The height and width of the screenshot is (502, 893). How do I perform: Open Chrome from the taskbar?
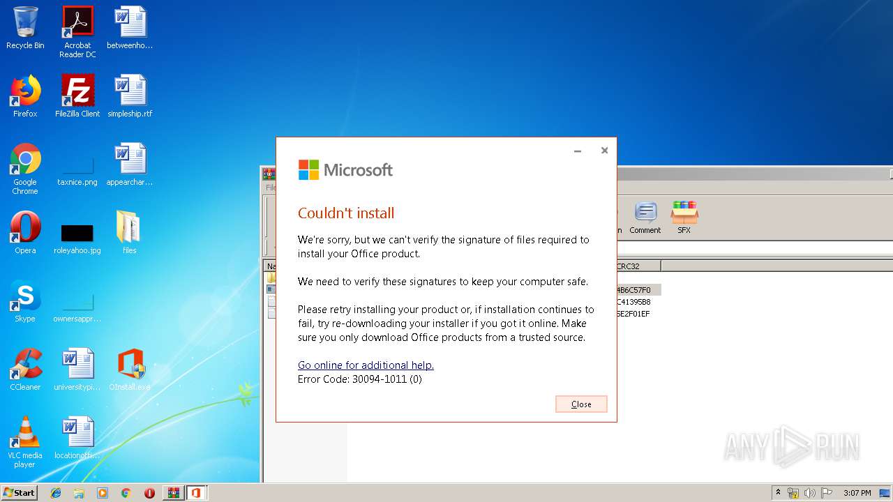coord(126,493)
